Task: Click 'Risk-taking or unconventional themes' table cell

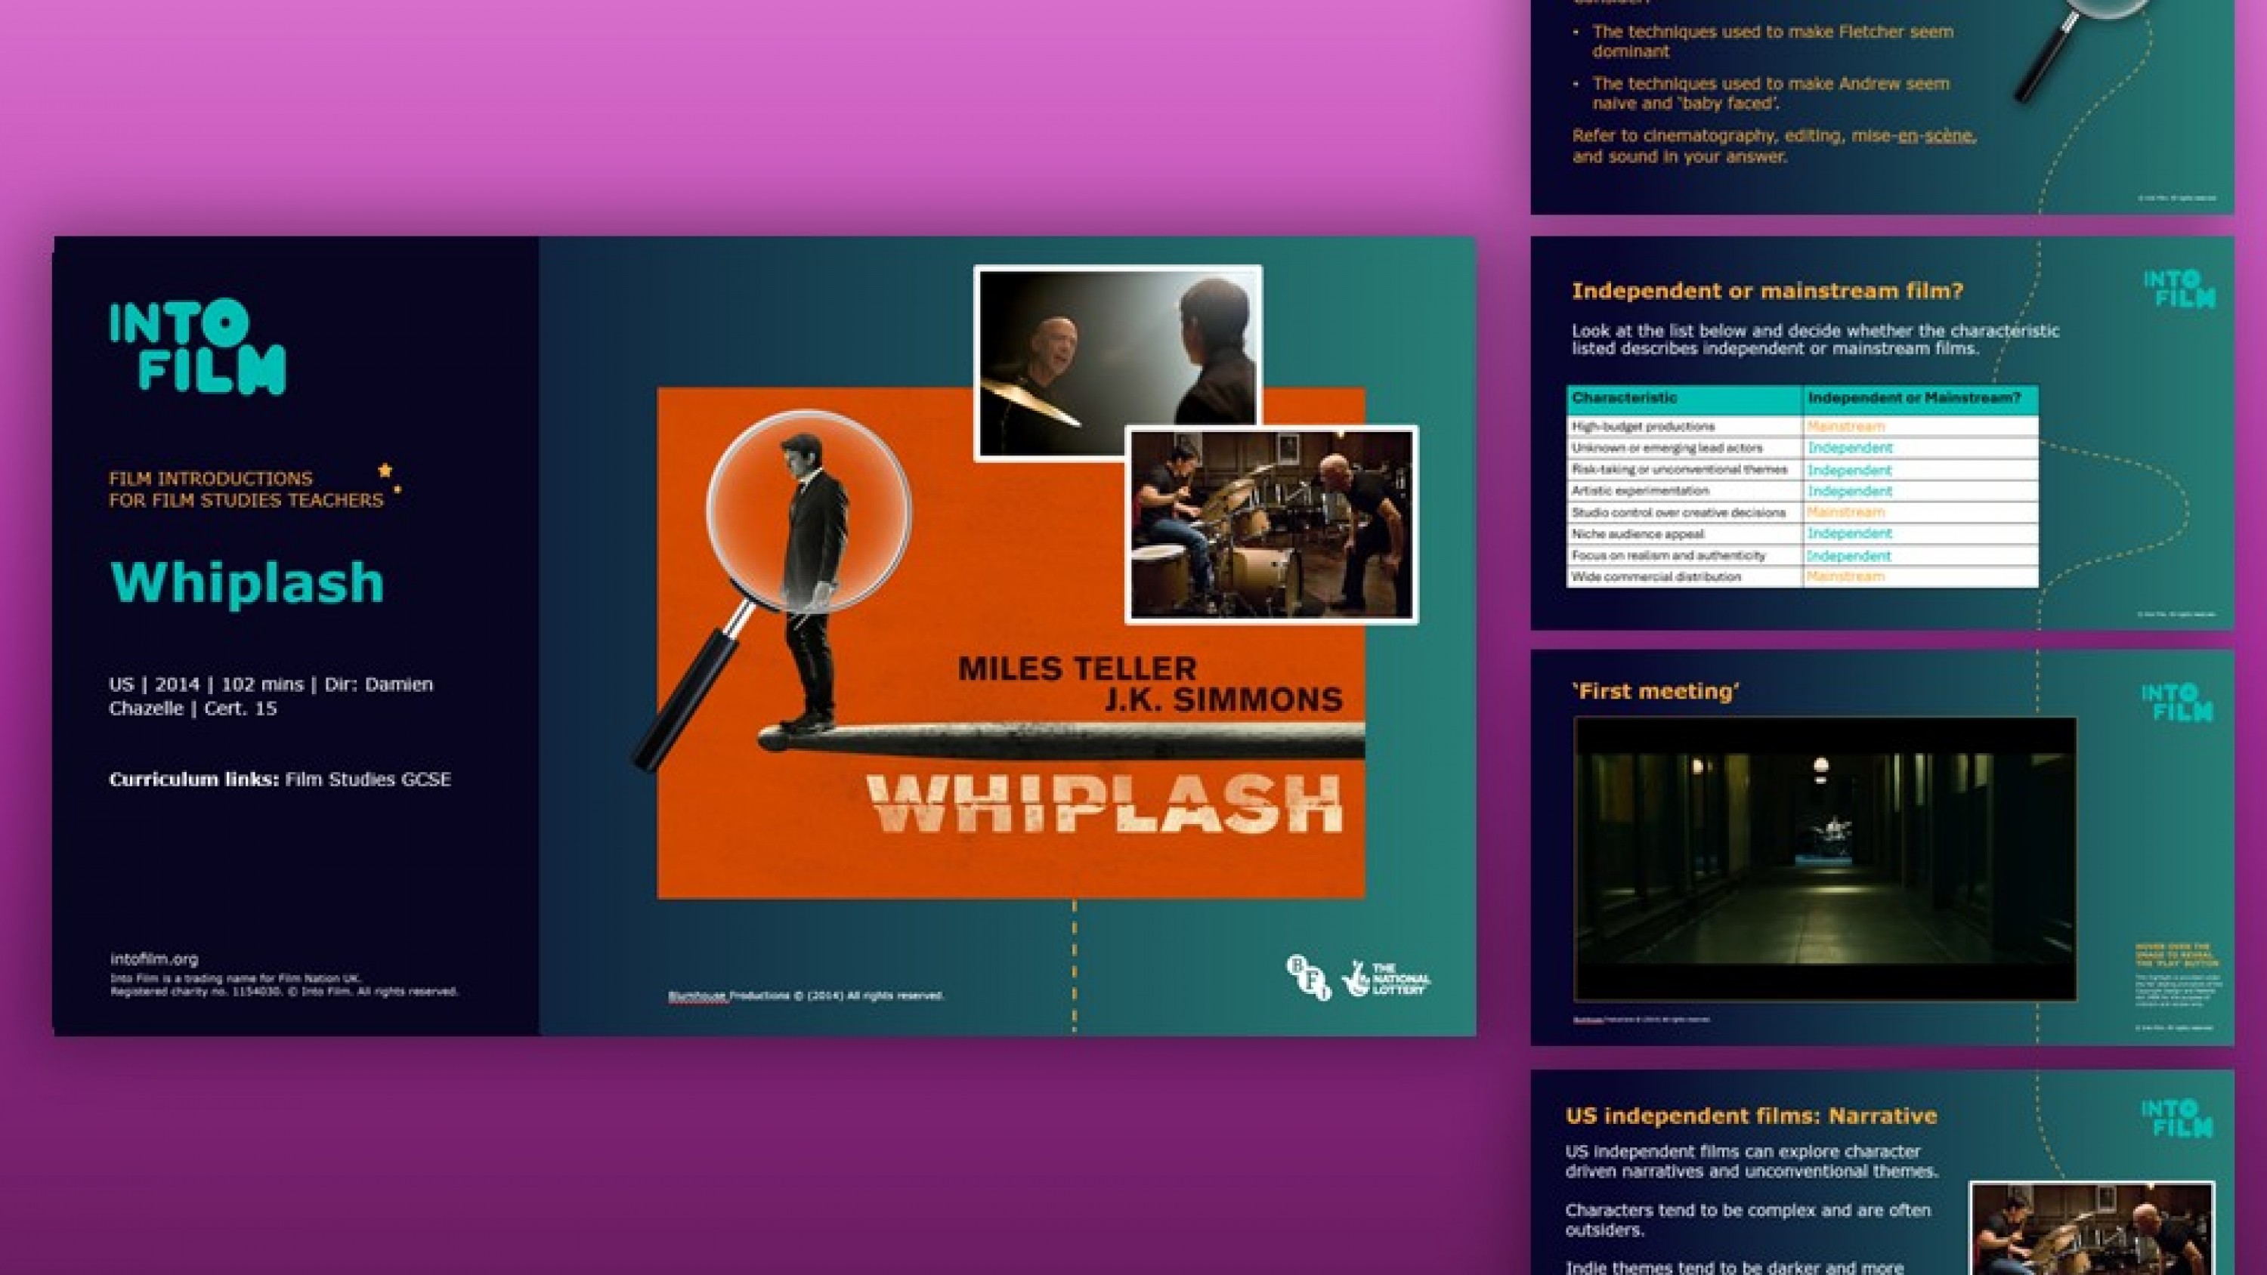Action: pyautogui.click(x=1685, y=470)
